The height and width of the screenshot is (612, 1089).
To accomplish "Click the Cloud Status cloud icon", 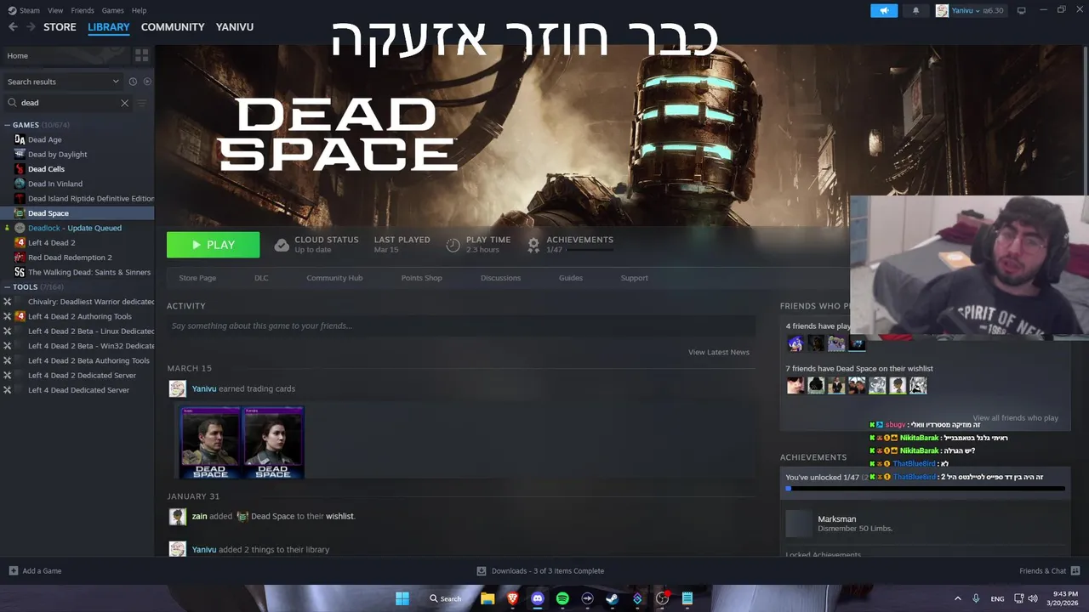I will point(282,245).
